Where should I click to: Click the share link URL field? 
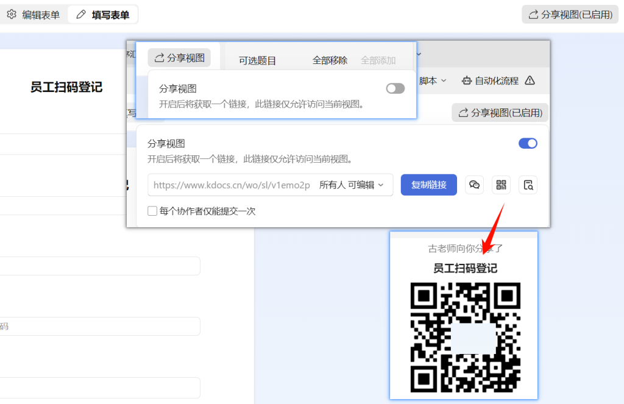[x=232, y=185]
